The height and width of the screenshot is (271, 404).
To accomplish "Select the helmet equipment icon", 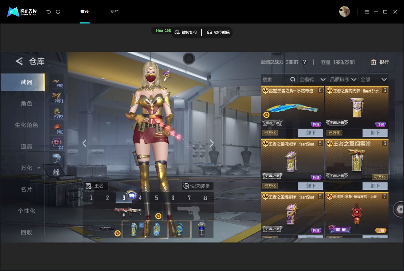I will pyautogui.click(x=56, y=158).
